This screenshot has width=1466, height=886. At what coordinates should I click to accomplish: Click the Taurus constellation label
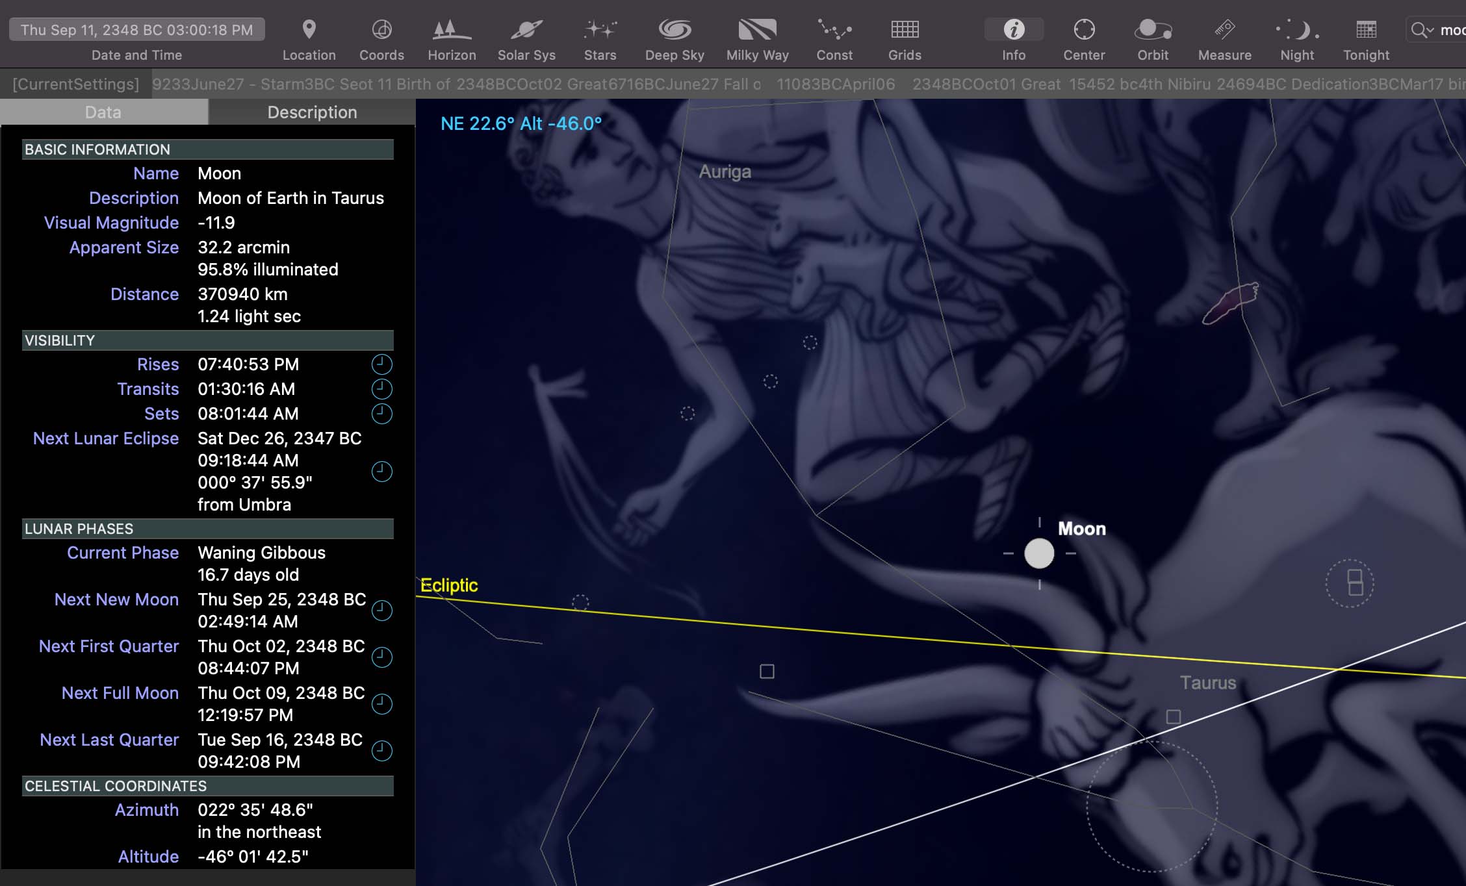(x=1208, y=683)
